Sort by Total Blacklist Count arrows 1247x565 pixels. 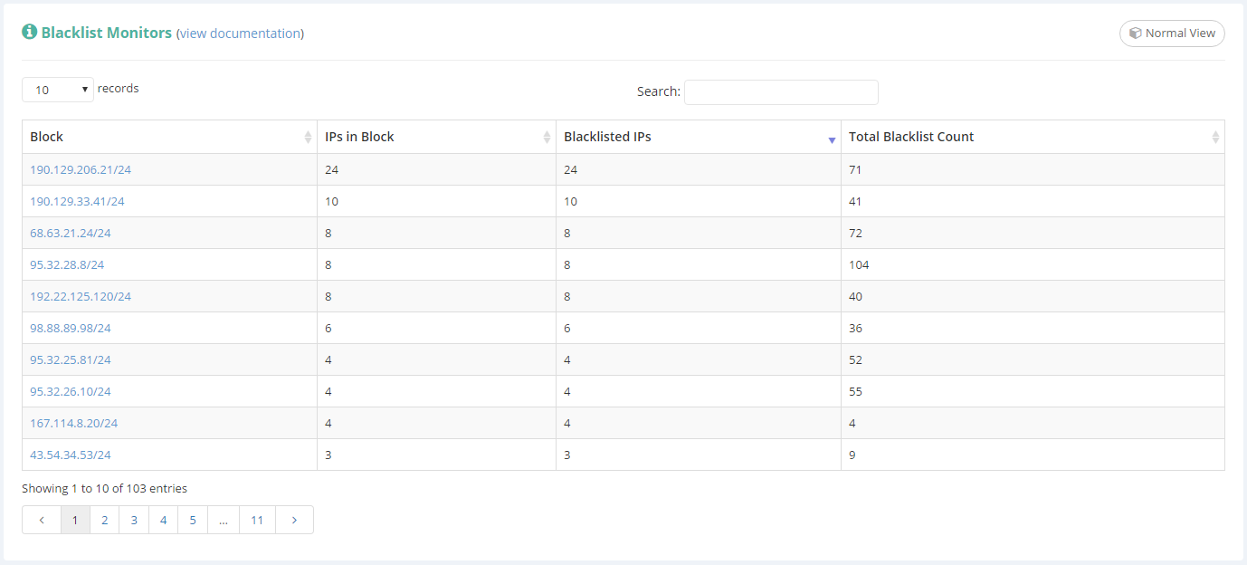pyautogui.click(x=1215, y=138)
